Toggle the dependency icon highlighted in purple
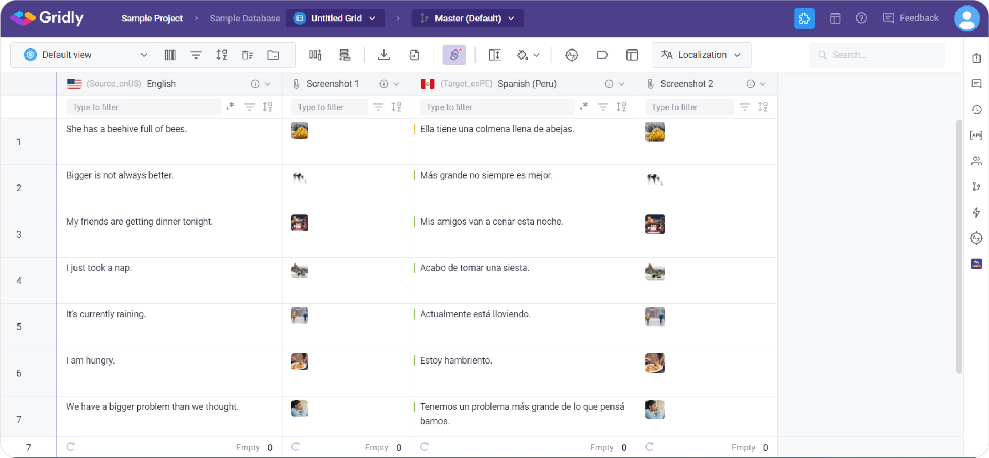The width and height of the screenshot is (989, 458). tap(454, 55)
